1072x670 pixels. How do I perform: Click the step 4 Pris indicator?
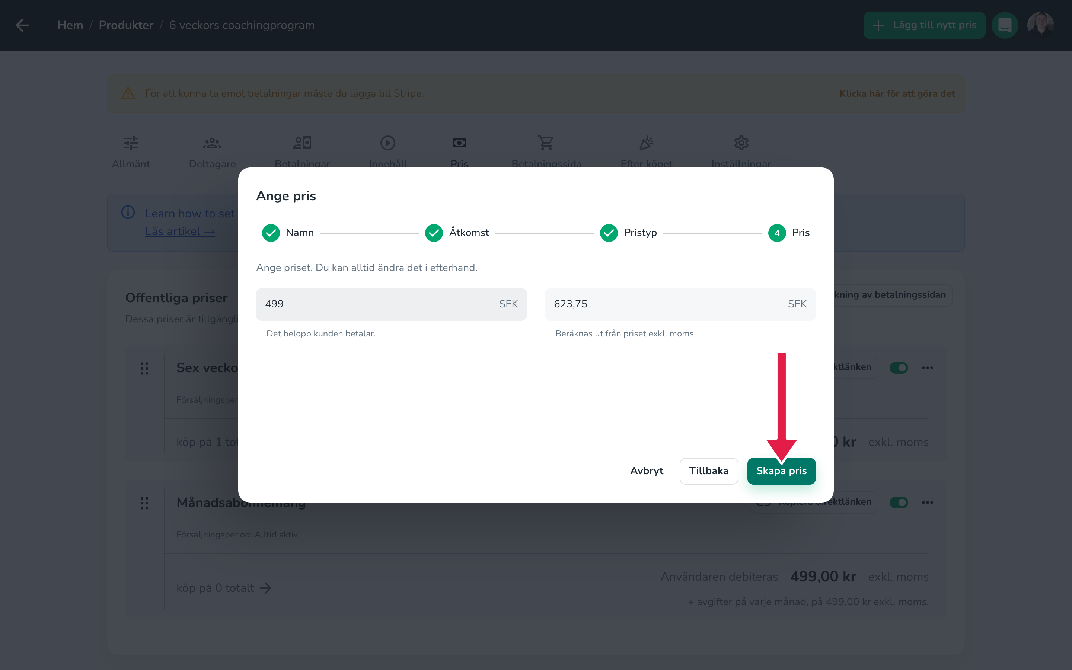coord(777,233)
